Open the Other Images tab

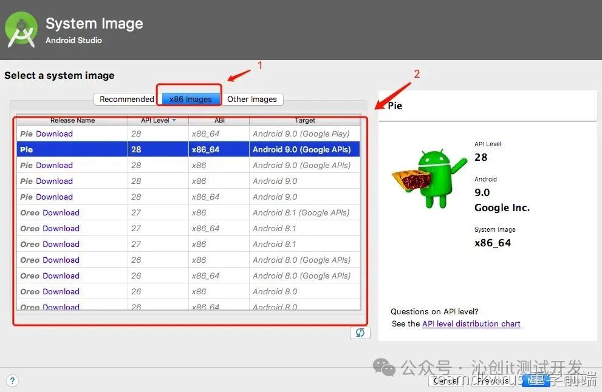252,99
